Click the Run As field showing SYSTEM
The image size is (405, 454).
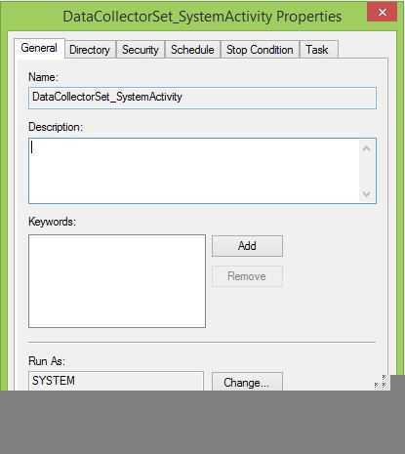click(116, 381)
